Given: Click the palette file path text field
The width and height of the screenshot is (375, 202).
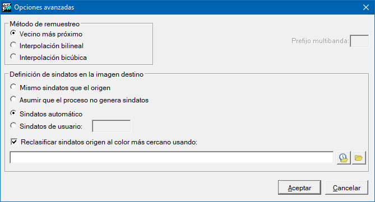Looking at the screenshot, I should 172,157.
